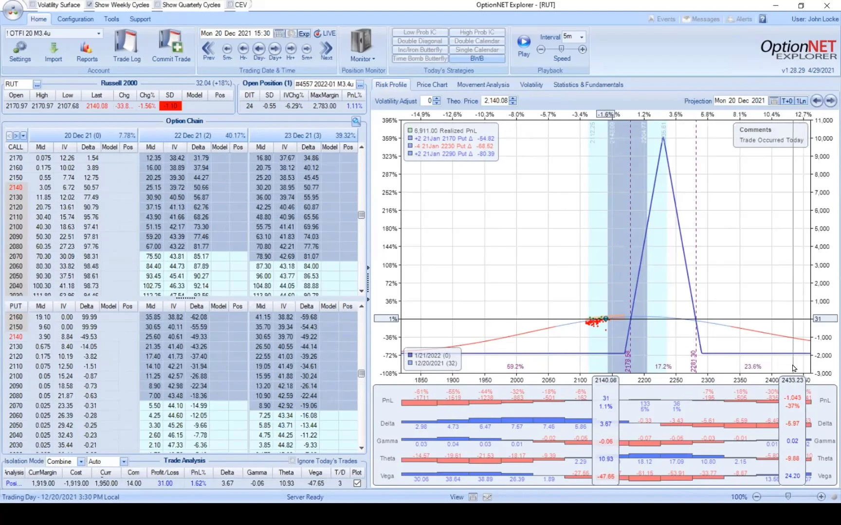This screenshot has width=841, height=525.
Task: Switch to the Price Chart tab
Action: [x=432, y=85]
